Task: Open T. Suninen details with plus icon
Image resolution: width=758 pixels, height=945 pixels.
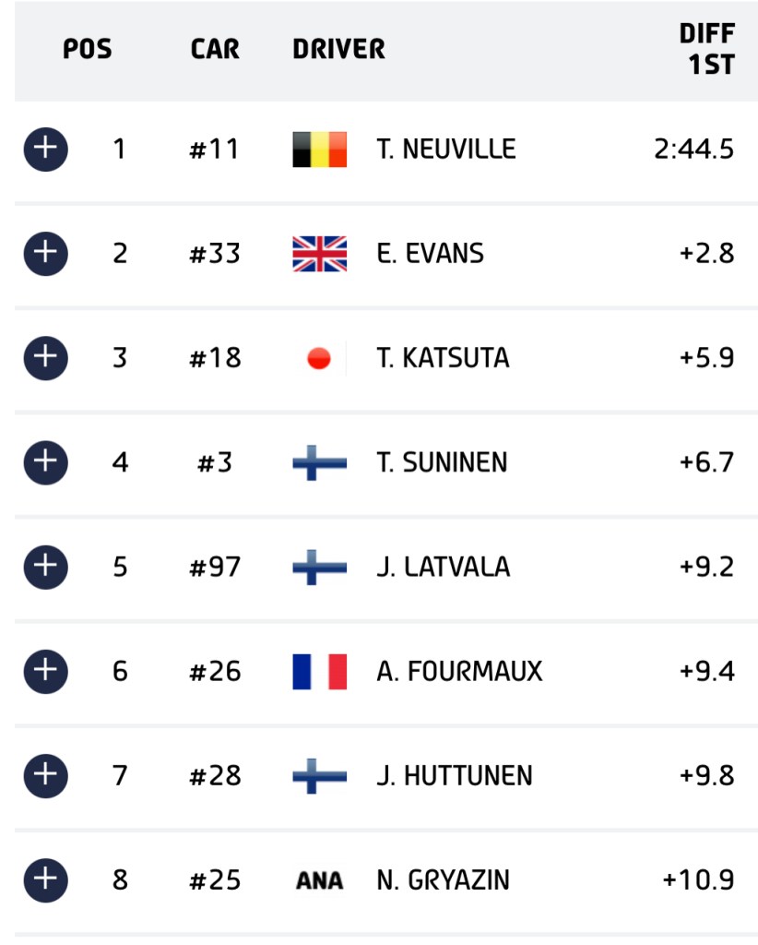Action: pos(46,462)
